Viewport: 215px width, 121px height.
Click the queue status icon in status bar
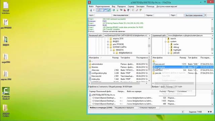coord(183,112)
